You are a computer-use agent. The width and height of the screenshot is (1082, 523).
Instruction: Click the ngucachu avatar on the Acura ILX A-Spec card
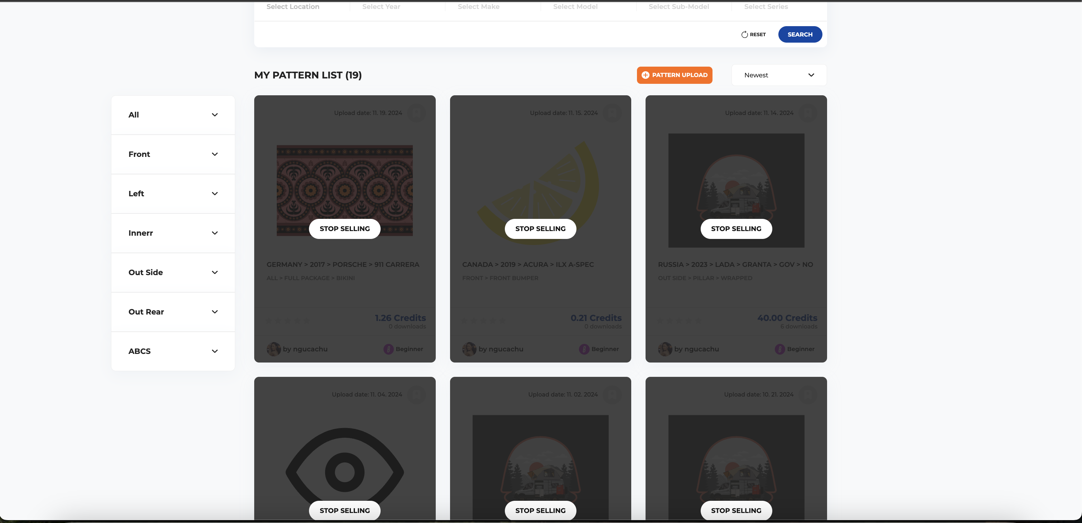point(469,349)
